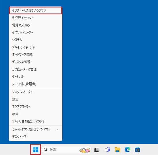
Task: Open 電源オプション entry
Action: [35, 25]
